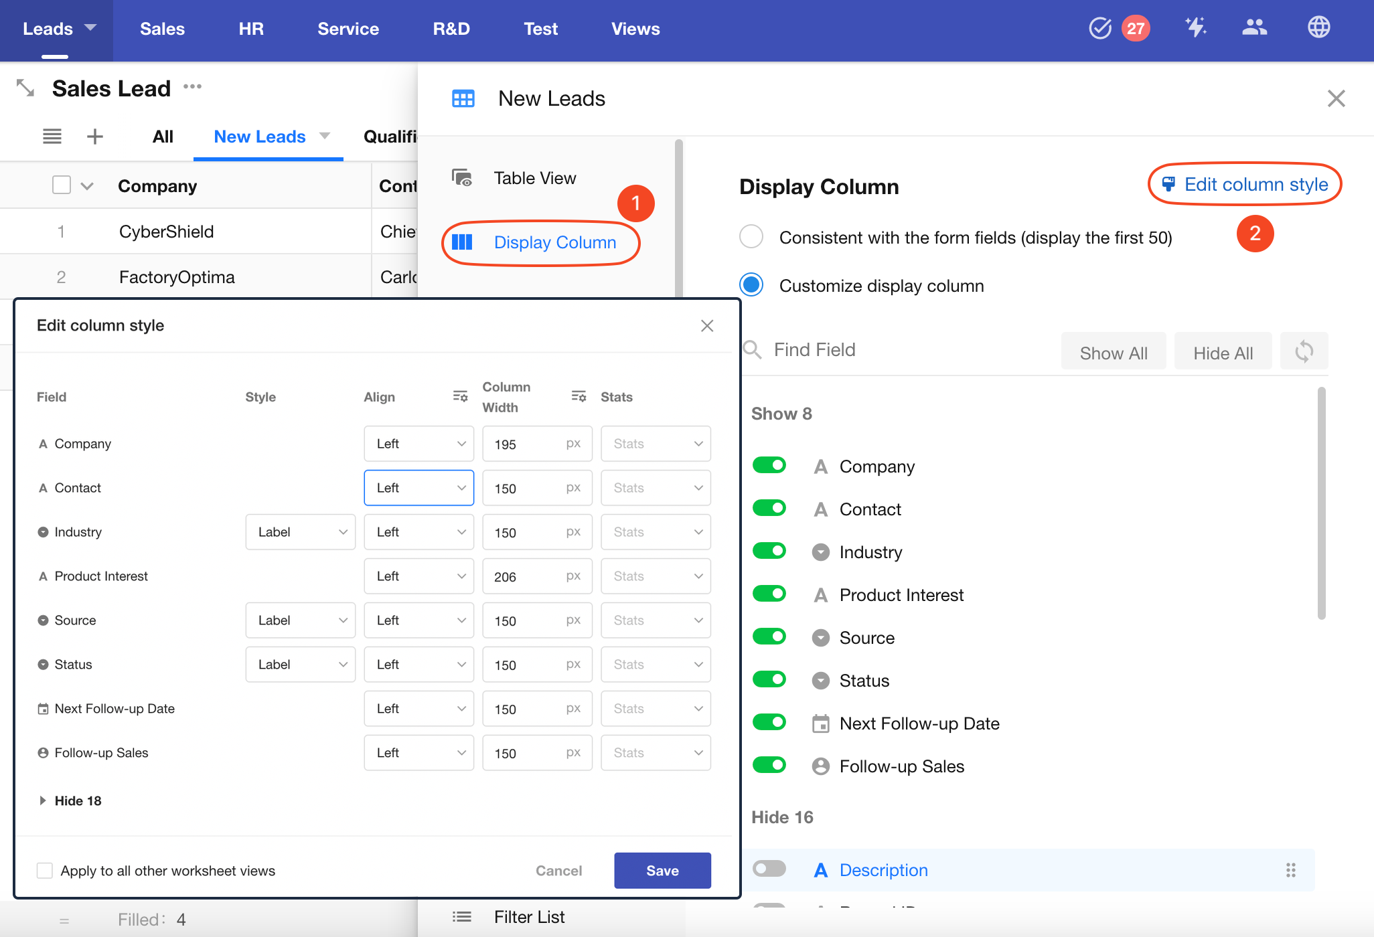Select Consistent with the form fields radio

(x=751, y=237)
